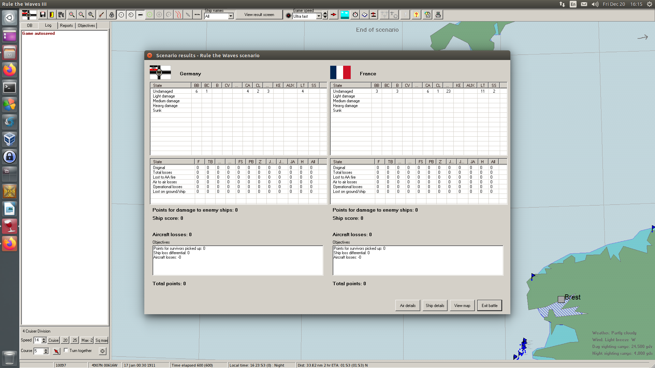Screen dimensions: 655x368
Task: Click the Course value input field
Action: (x=38, y=351)
